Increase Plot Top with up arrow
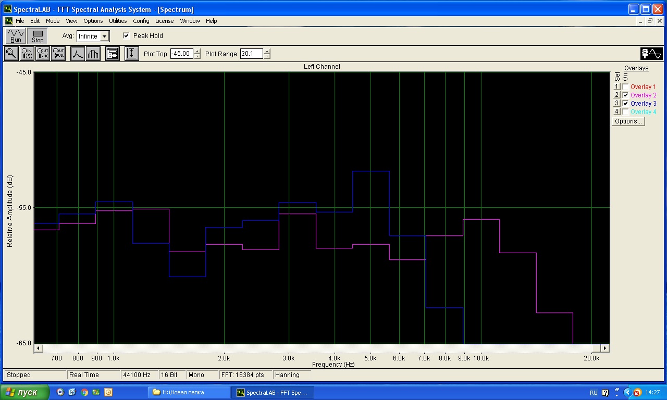 pos(197,51)
